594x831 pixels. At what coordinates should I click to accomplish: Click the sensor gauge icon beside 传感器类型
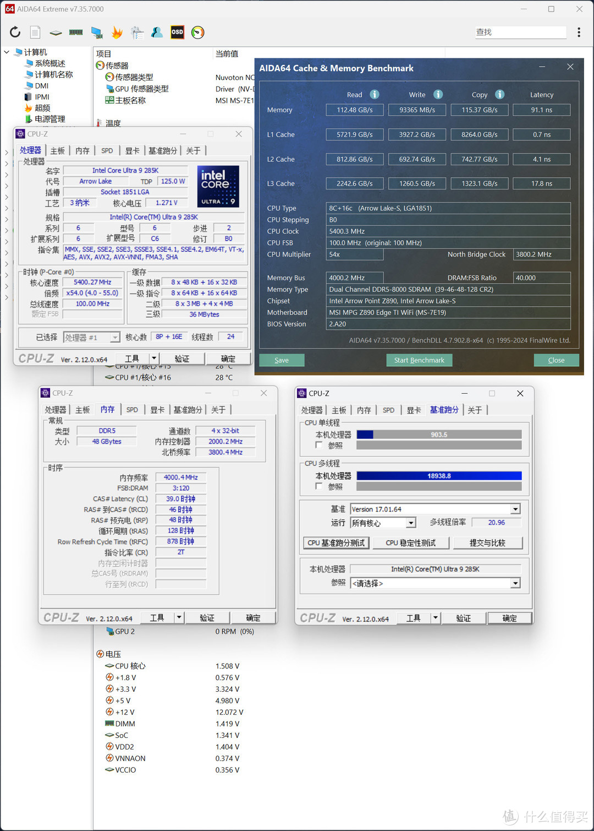pyautogui.click(x=109, y=77)
